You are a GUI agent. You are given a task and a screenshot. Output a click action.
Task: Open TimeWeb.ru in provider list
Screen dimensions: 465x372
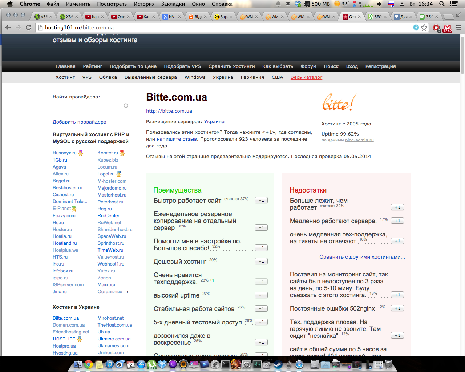(110, 250)
